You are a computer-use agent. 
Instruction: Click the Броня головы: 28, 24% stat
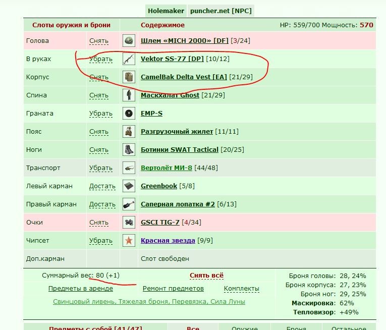pyautogui.click(x=327, y=276)
